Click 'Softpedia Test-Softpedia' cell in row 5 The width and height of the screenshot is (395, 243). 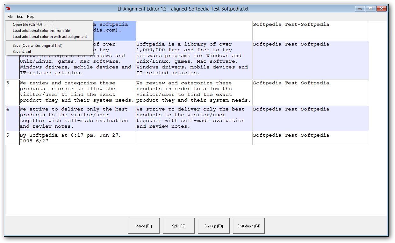coord(311,139)
